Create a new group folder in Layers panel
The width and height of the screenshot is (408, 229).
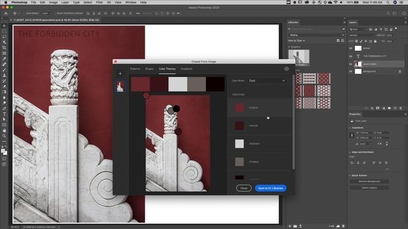point(390,108)
